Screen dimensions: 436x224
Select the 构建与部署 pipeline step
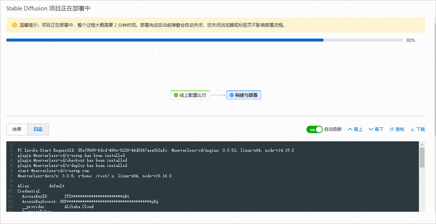(244, 95)
